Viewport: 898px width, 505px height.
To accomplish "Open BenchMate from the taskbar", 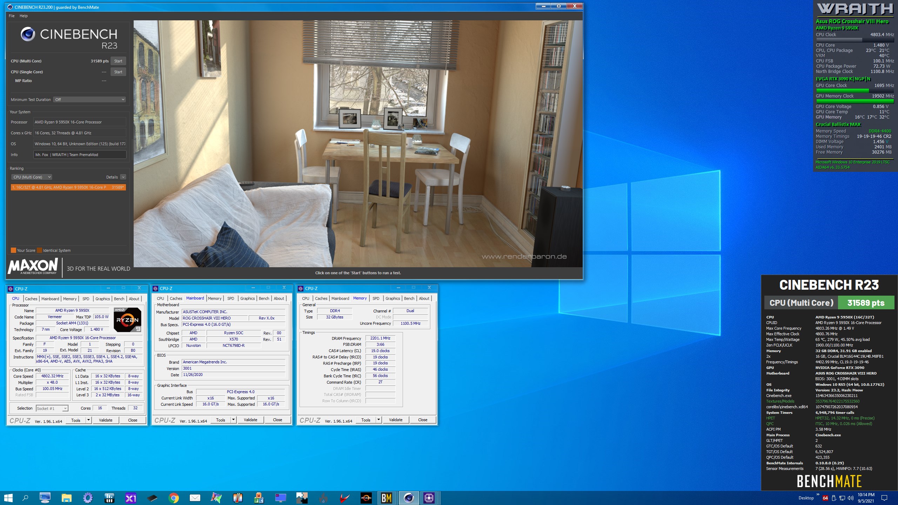I will [386, 498].
